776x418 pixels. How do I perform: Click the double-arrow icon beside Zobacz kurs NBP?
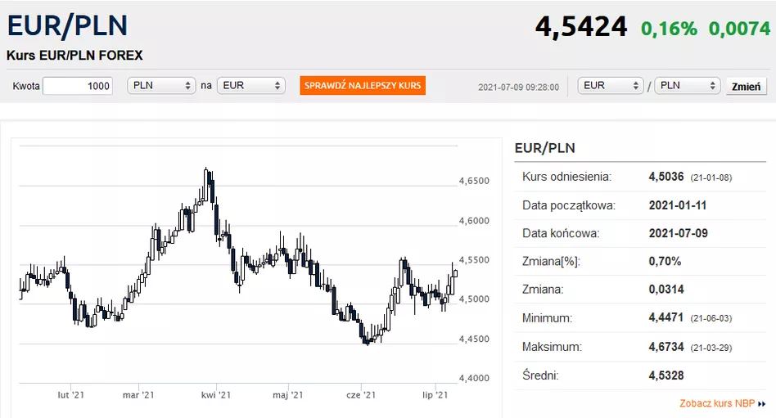(762, 404)
